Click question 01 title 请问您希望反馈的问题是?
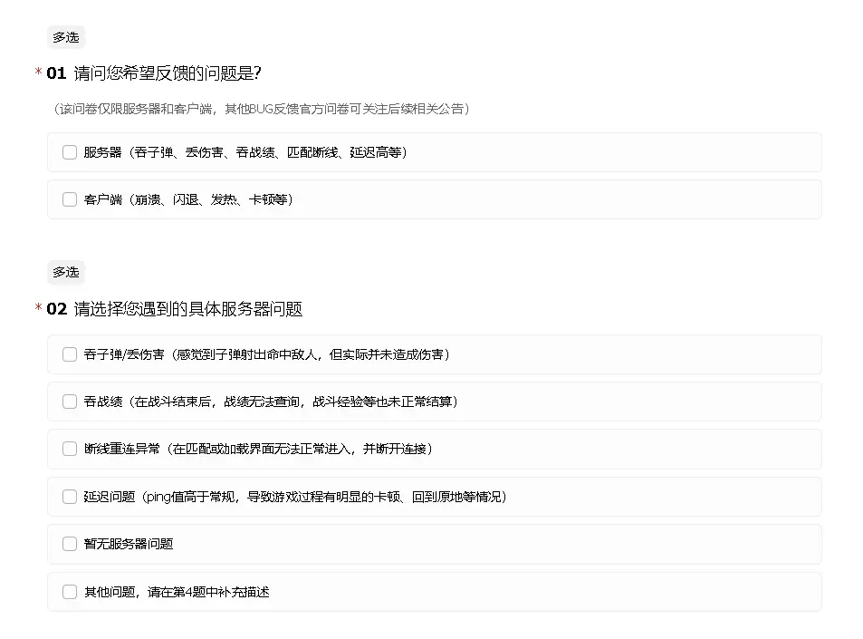This screenshot has height=639, width=863. (168, 73)
